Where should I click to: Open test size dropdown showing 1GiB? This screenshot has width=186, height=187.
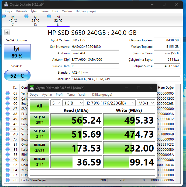coord(73,103)
